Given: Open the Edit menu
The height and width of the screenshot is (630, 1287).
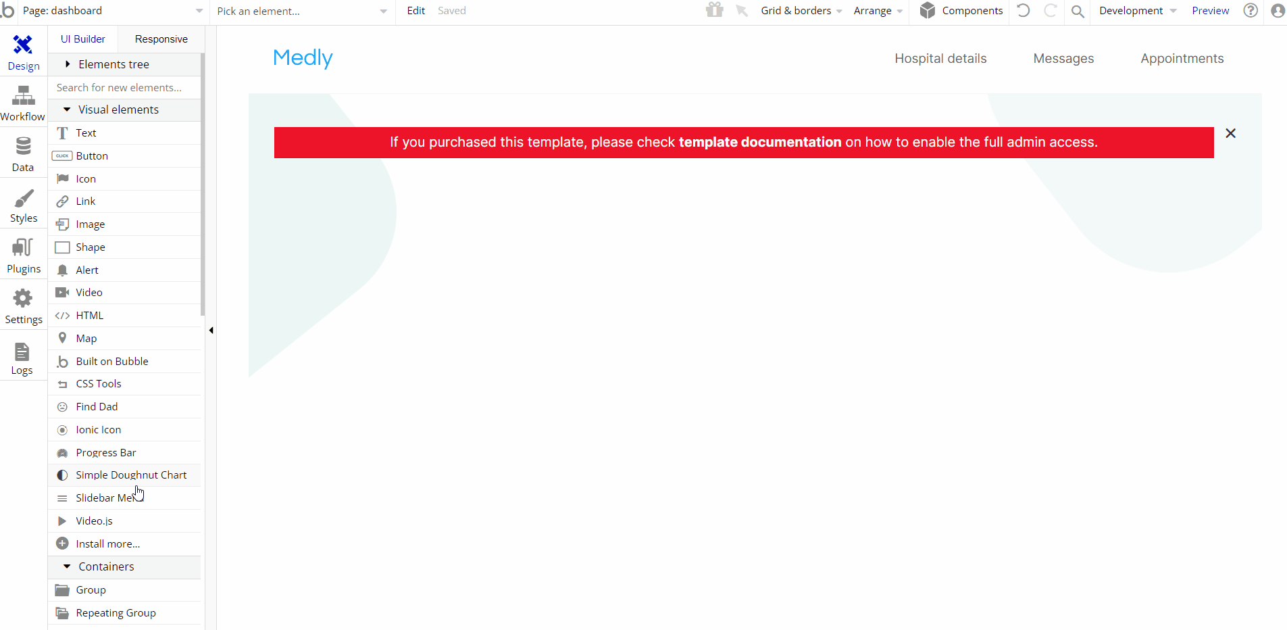Looking at the screenshot, I should [416, 11].
